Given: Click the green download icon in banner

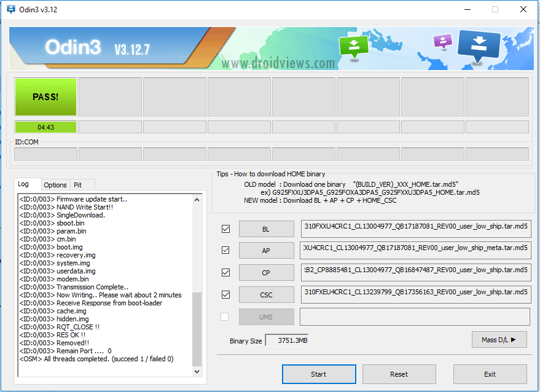Looking at the screenshot, I should coord(354,47).
